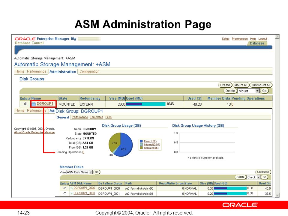
Task: Open the disk group Templates tab
Action: point(96,117)
